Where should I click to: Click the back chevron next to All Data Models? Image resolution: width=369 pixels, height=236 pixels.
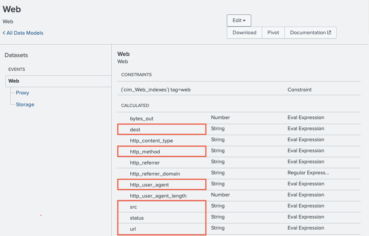pos(4,33)
